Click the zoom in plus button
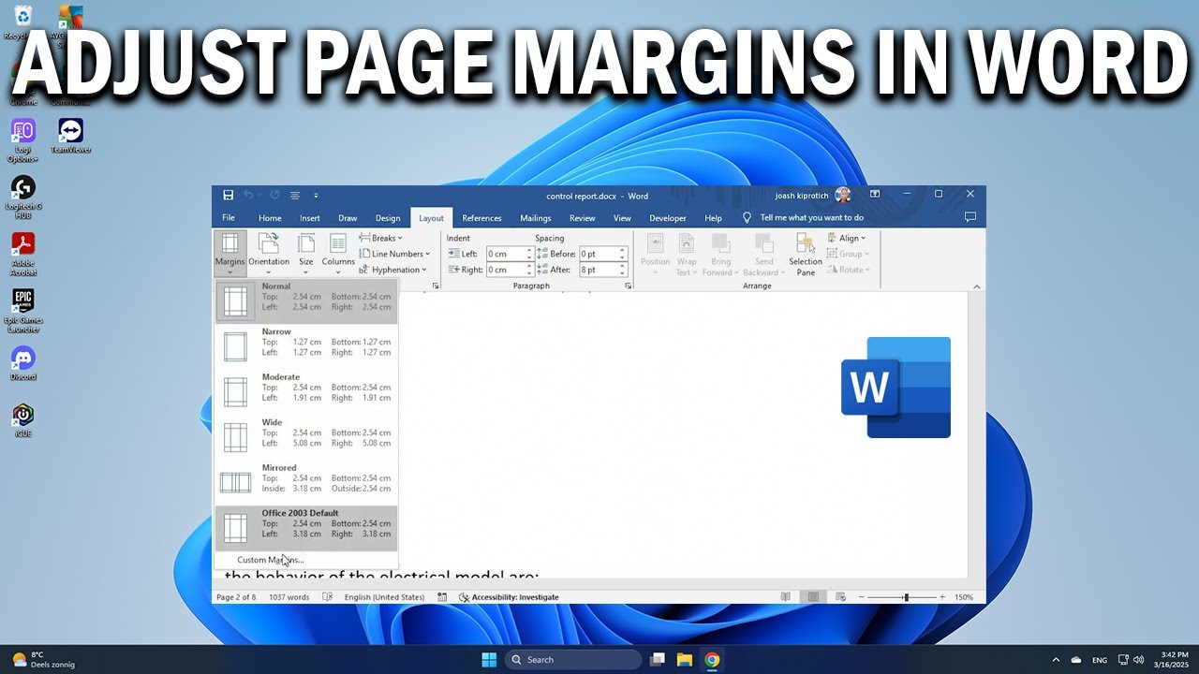 (941, 597)
